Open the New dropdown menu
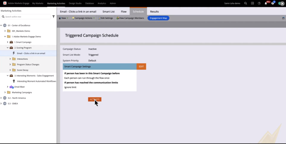The height and width of the screenshot is (144, 286). (x=63, y=18)
